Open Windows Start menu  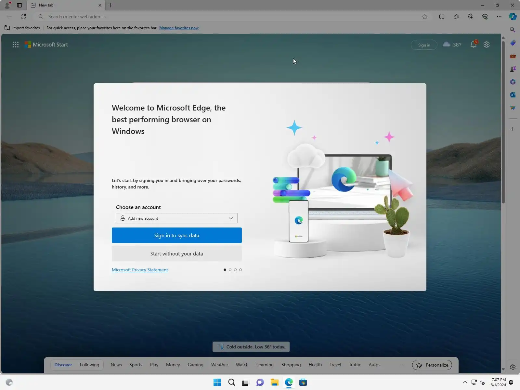coord(217,383)
